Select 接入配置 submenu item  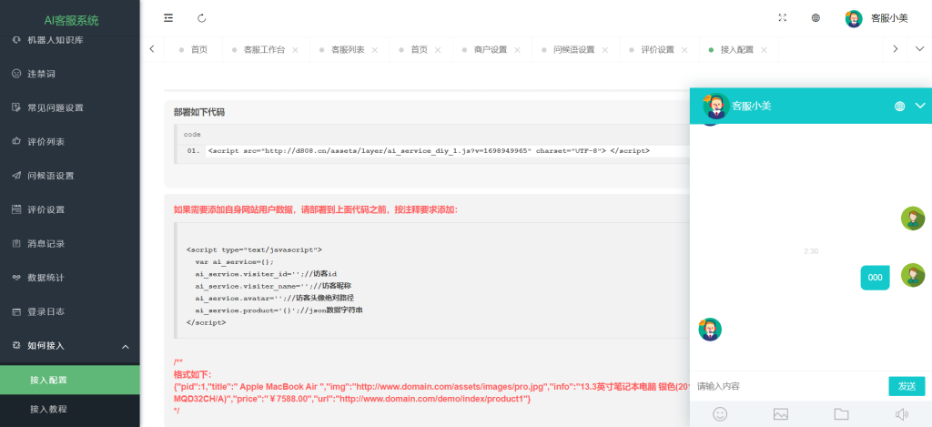tap(69, 380)
